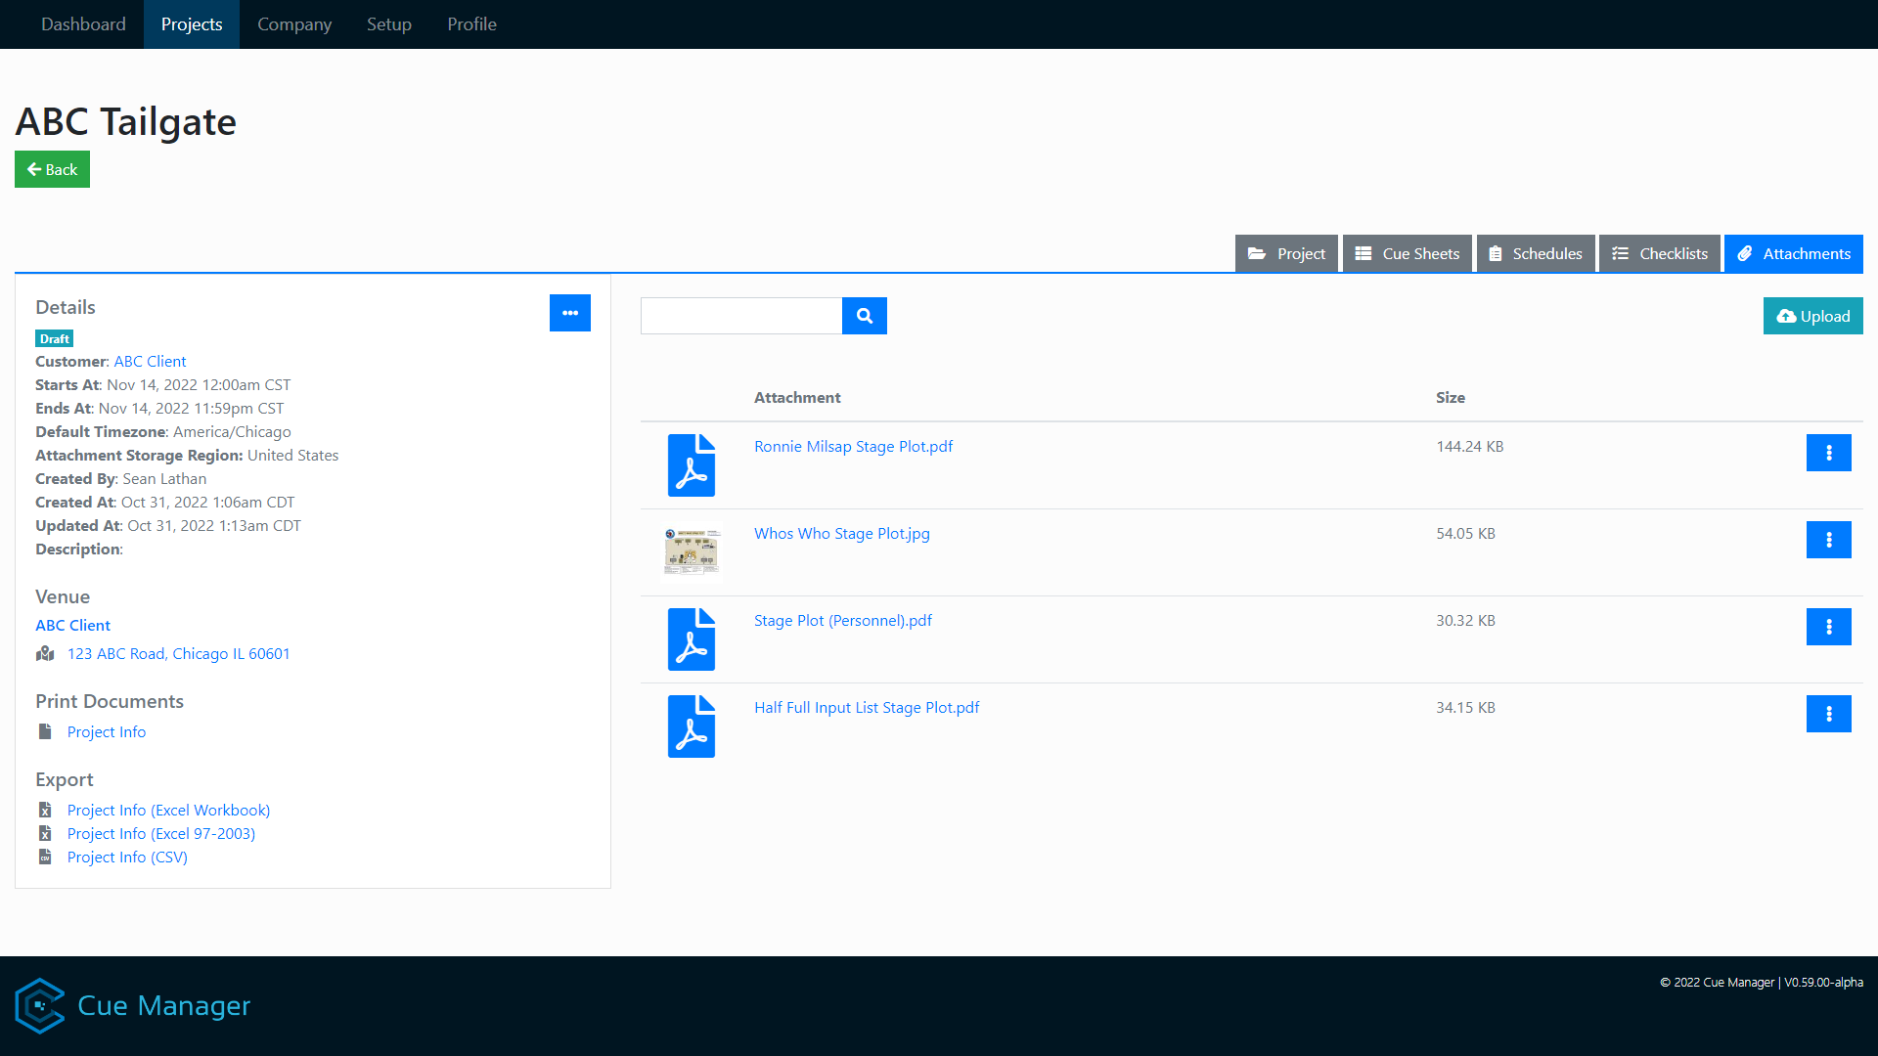Click the PDF icon beside Ronnie Milsap Stage Plot

pos(692,464)
